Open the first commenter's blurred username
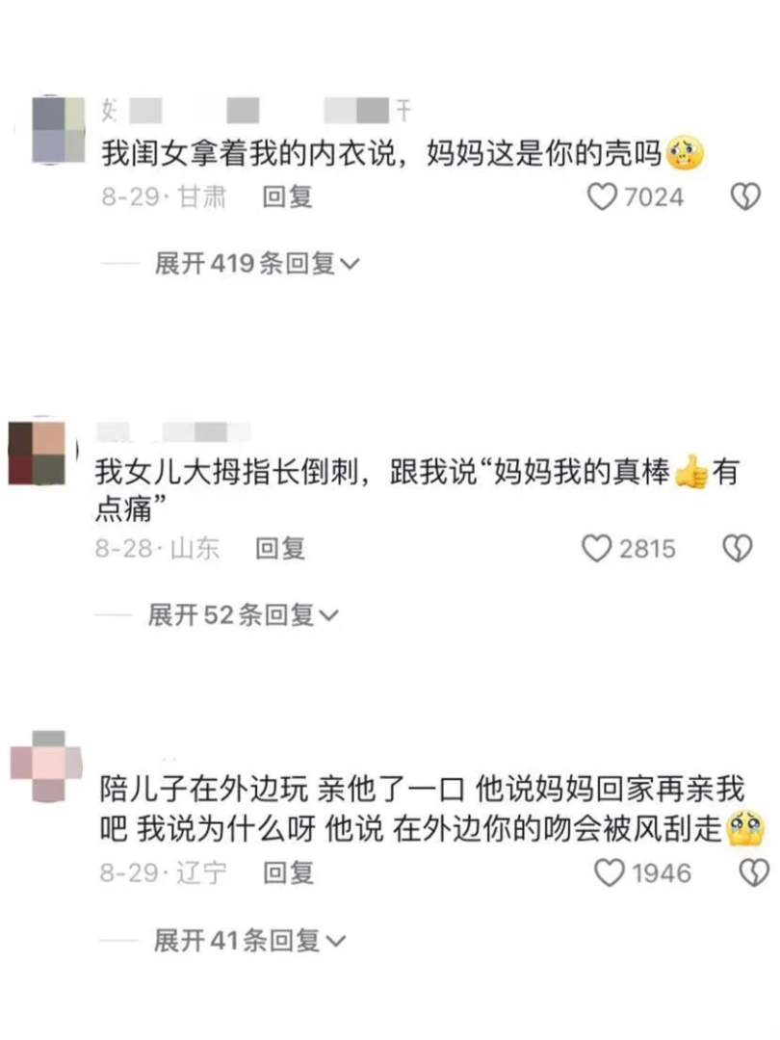The height and width of the screenshot is (1040, 780). coord(256,110)
